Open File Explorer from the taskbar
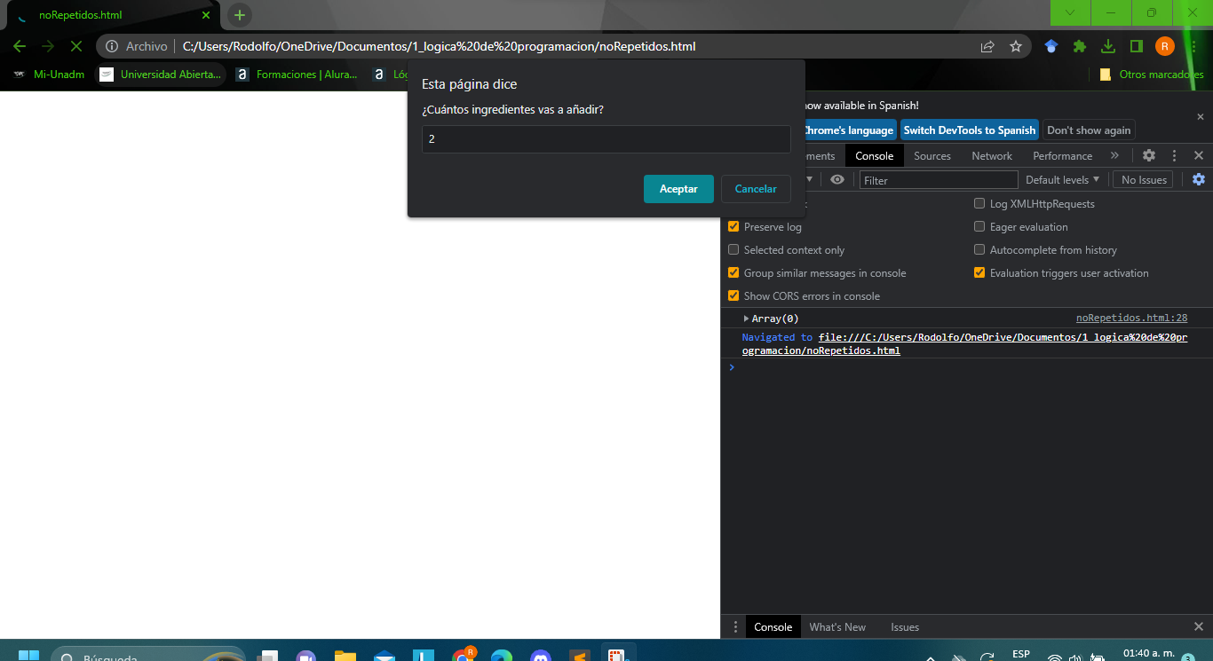Image resolution: width=1213 pixels, height=661 pixels. (345, 656)
